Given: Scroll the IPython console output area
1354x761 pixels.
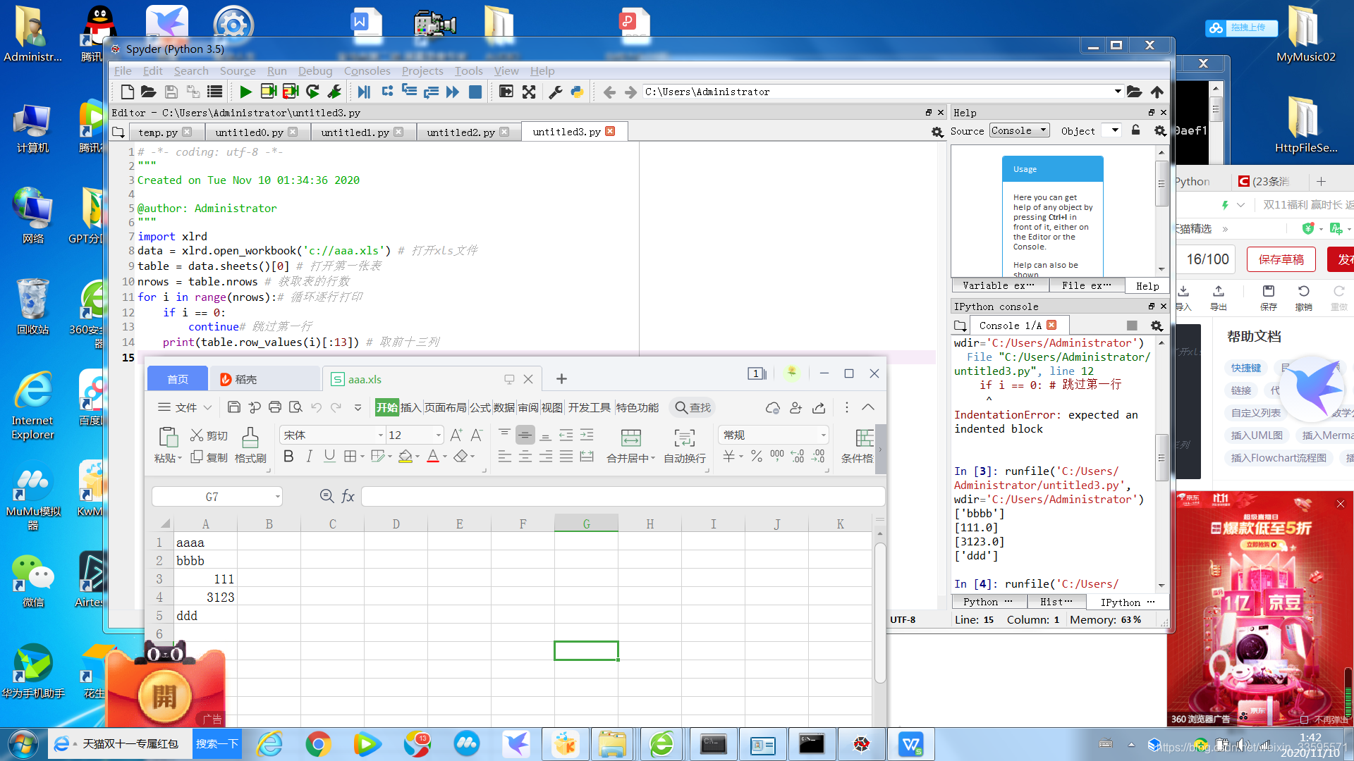Looking at the screenshot, I should click(1164, 455).
